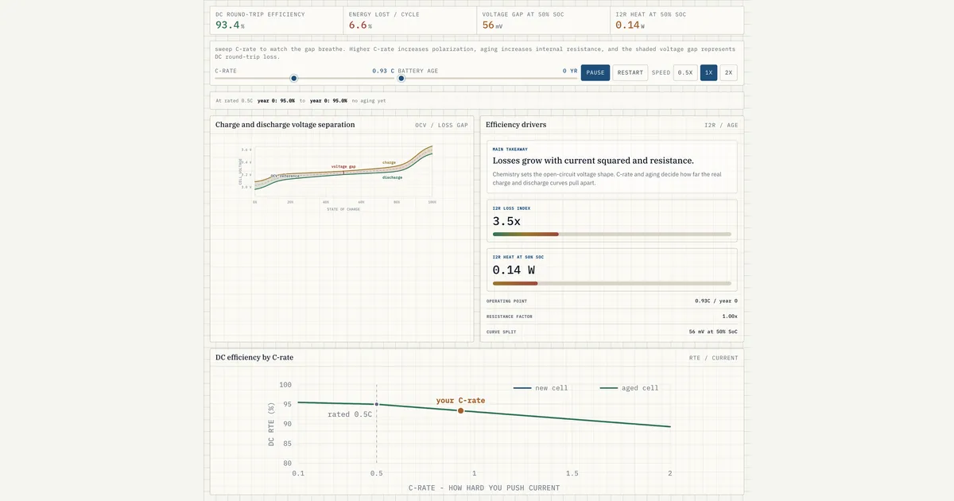The width and height of the screenshot is (954, 501).
Task: Switch speed to 2X
Action: pos(728,72)
